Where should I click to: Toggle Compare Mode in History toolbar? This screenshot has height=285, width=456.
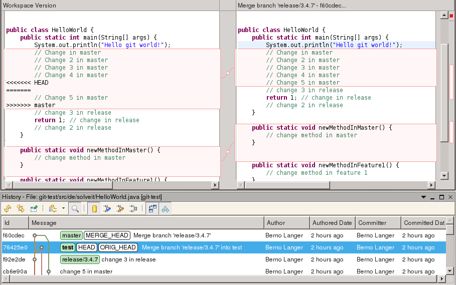[x=153, y=209]
